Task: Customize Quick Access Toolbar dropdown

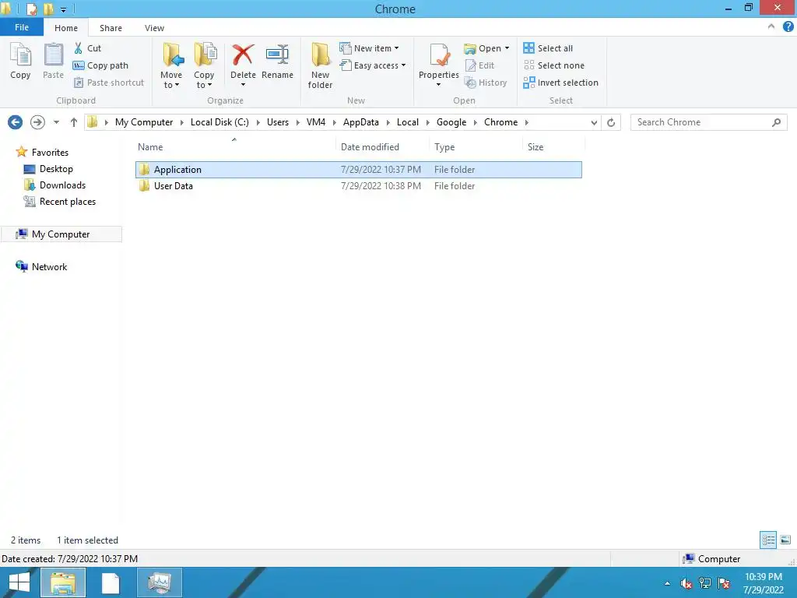Action: point(63,9)
